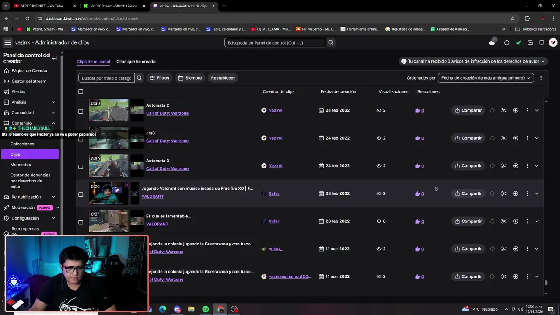The height and width of the screenshot is (315, 560).
Task: Open more options for yokuv_ clip
Action: click(527, 249)
